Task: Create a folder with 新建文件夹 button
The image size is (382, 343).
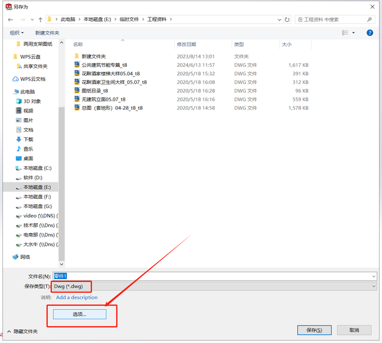Action: click(47, 33)
